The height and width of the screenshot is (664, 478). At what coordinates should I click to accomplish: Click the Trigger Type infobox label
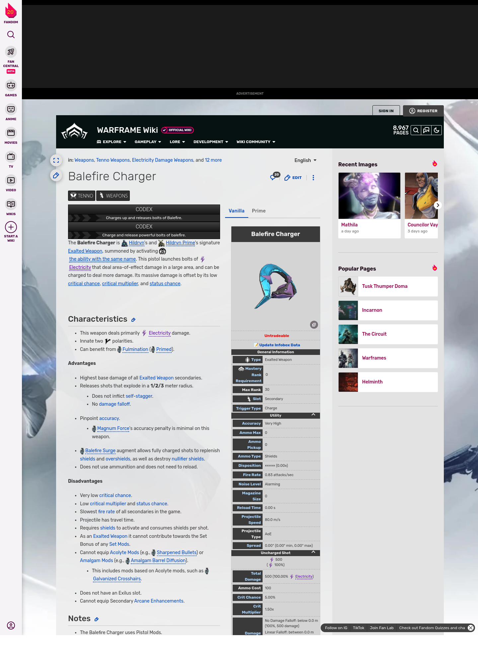pyautogui.click(x=248, y=408)
